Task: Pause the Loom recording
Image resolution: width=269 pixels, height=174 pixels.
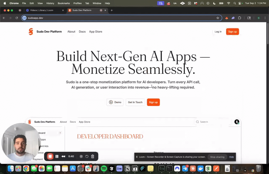Action: point(57,156)
